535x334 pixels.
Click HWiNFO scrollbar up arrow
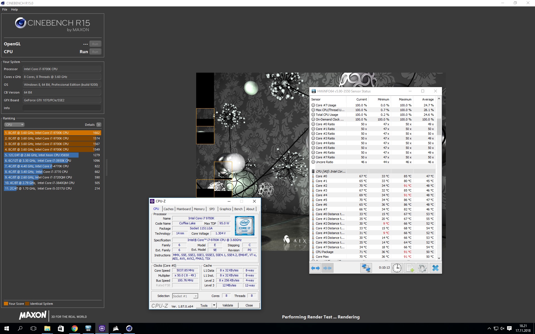(439, 99)
